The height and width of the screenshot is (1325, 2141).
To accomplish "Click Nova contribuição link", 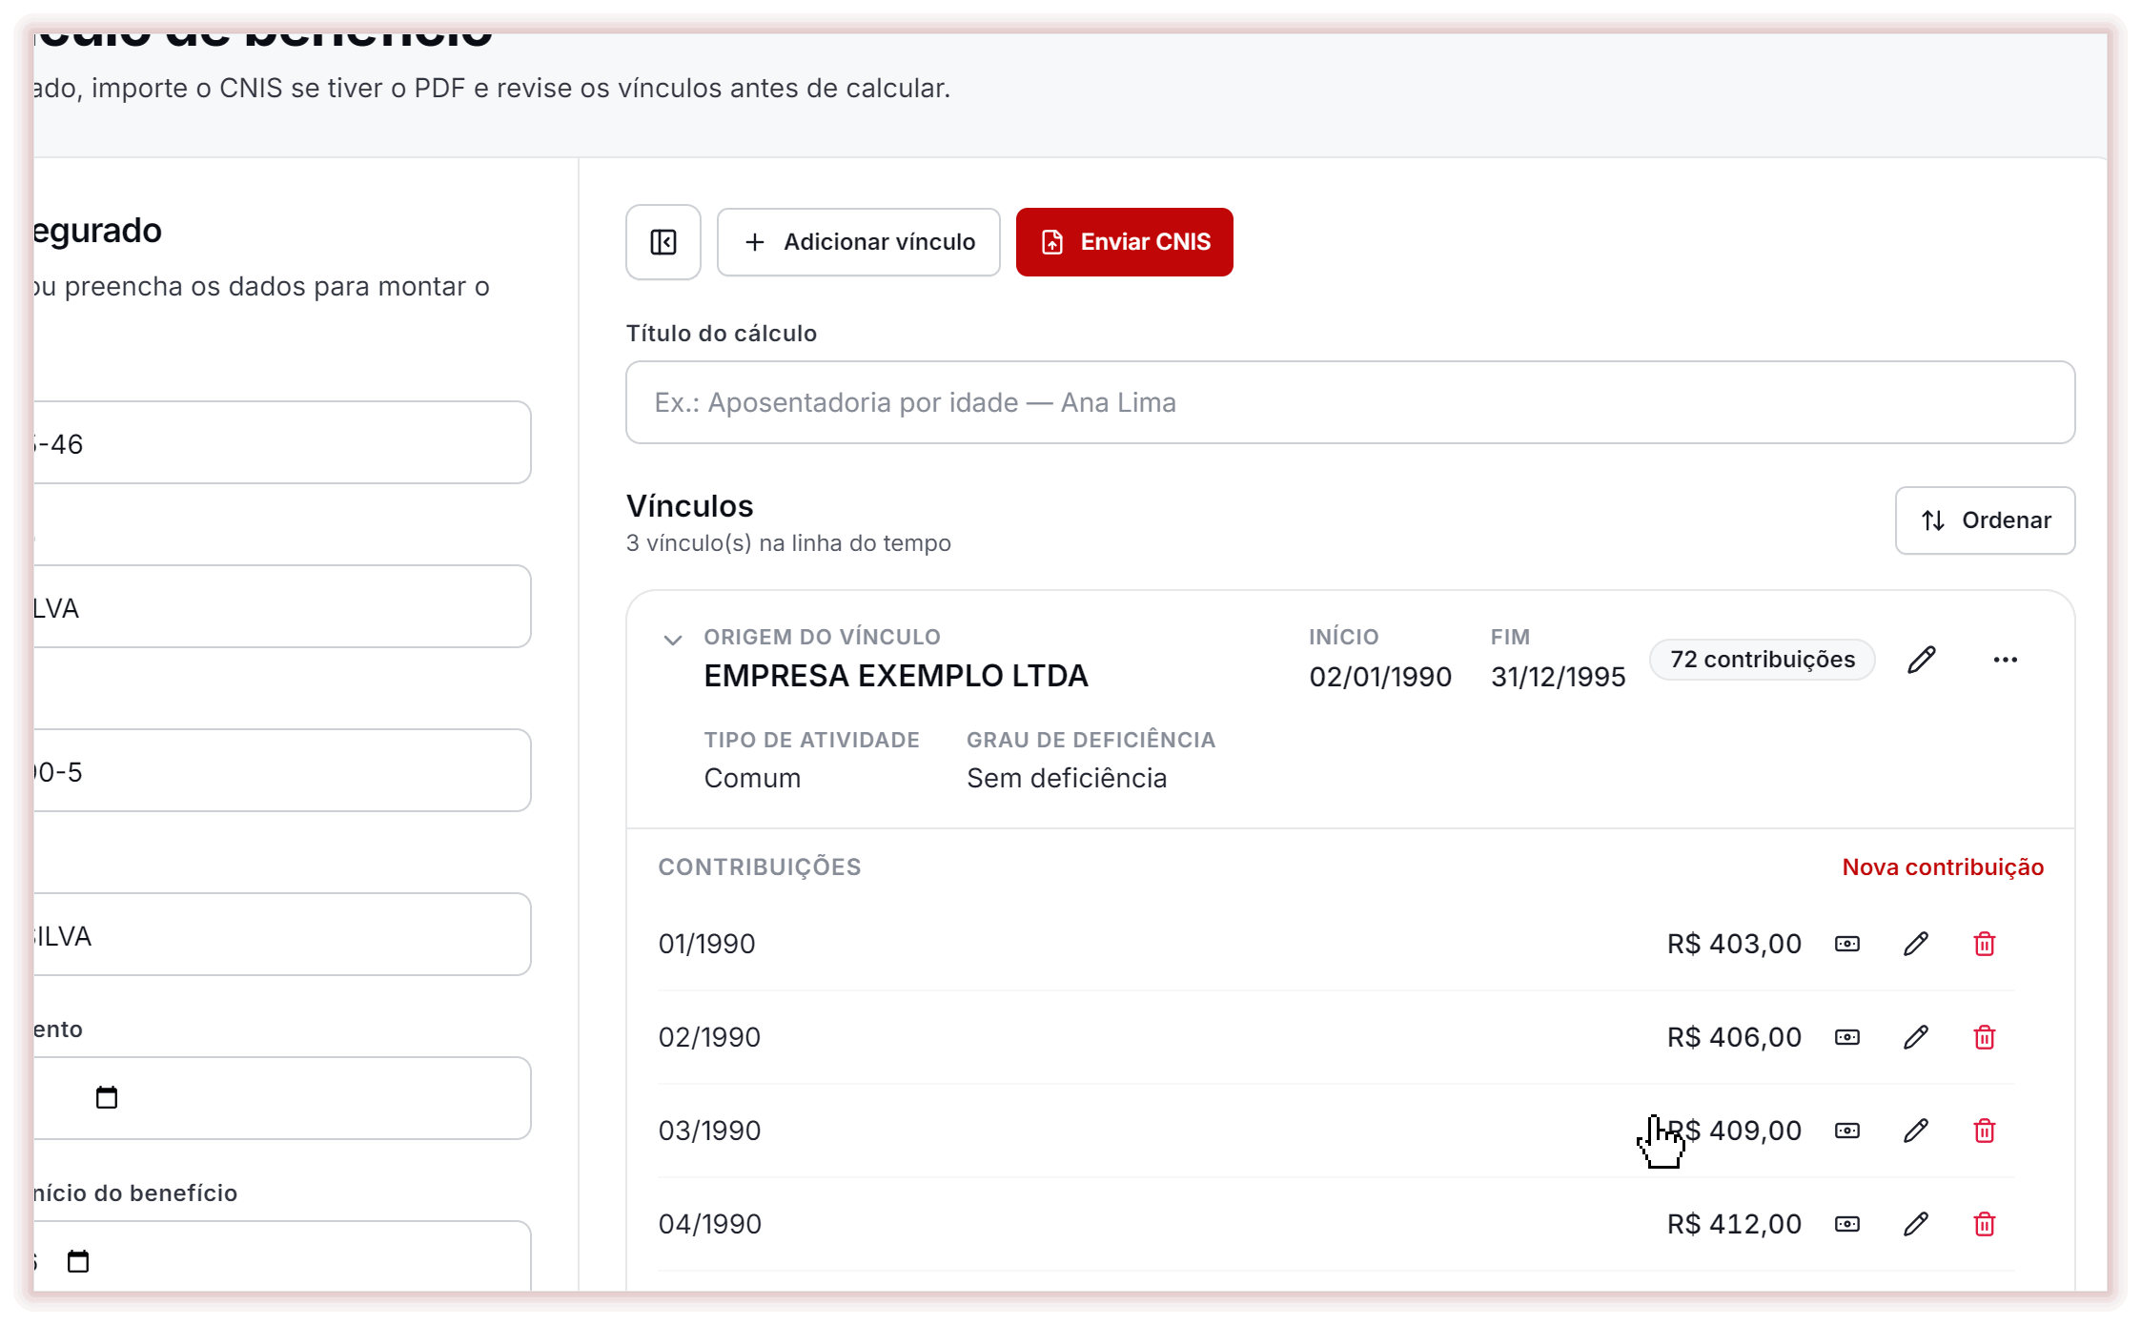I will (1943, 867).
